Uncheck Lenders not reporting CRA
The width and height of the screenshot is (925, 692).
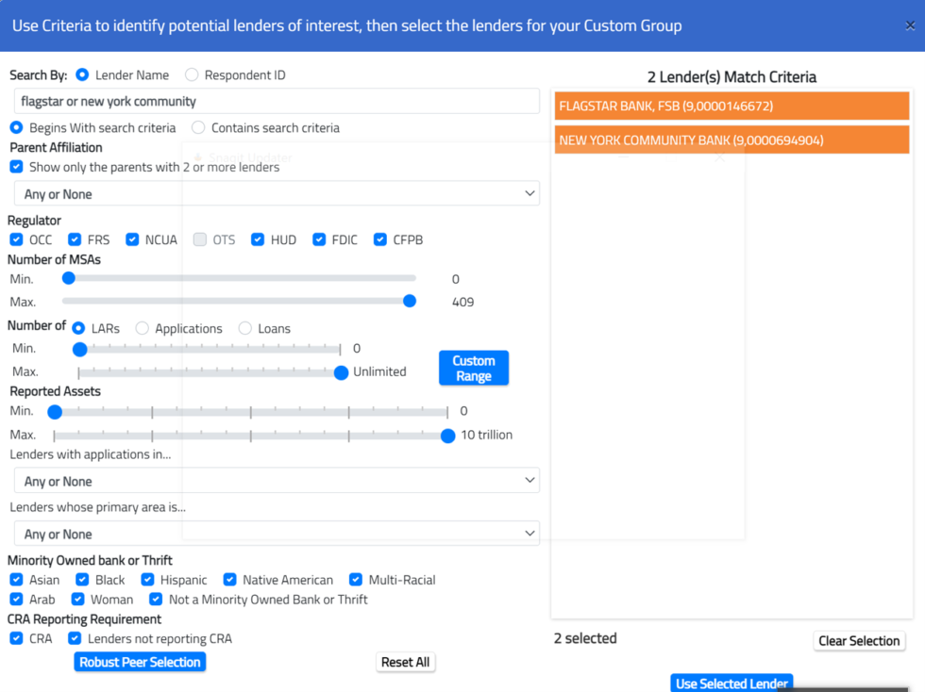(x=74, y=638)
